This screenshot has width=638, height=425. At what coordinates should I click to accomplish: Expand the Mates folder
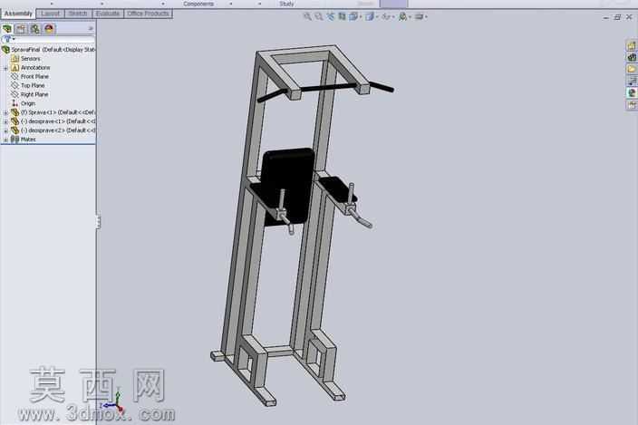[5, 140]
